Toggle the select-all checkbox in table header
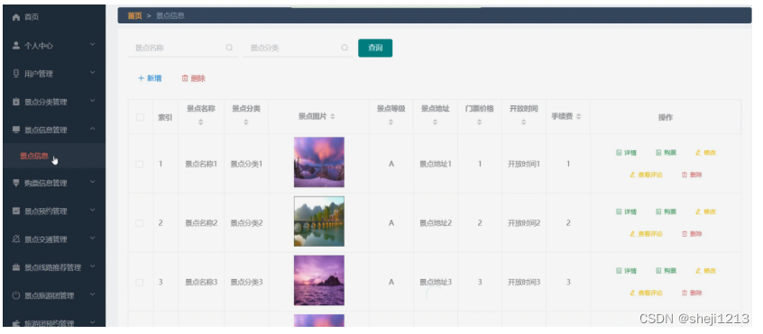Image resolution: width=763 pixels, height=334 pixels. pos(140,117)
